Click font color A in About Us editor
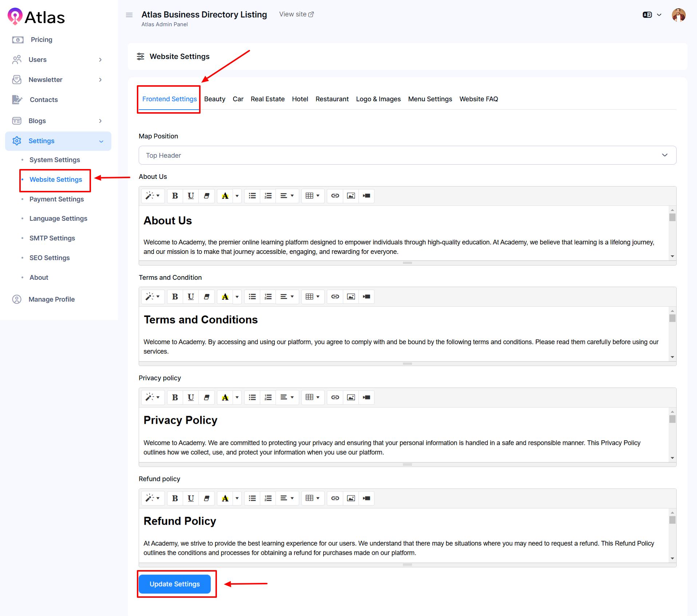 point(225,196)
